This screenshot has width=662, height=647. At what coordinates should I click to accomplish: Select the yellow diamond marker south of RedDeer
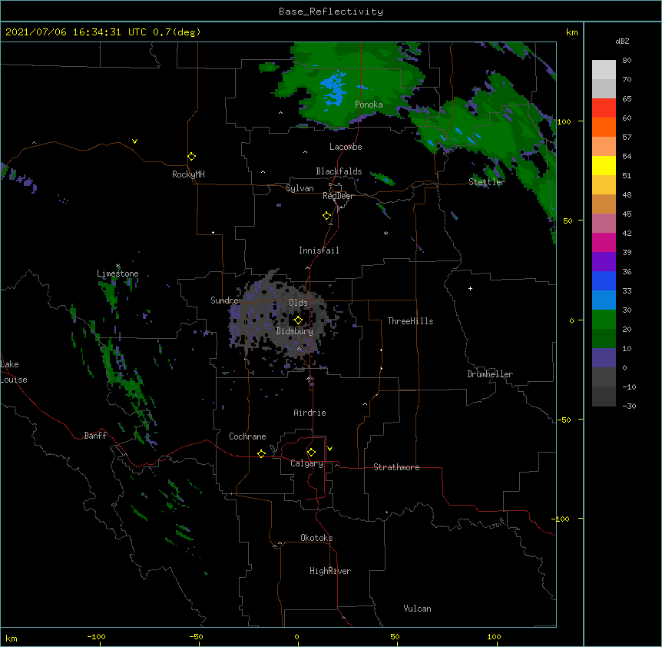pos(326,216)
